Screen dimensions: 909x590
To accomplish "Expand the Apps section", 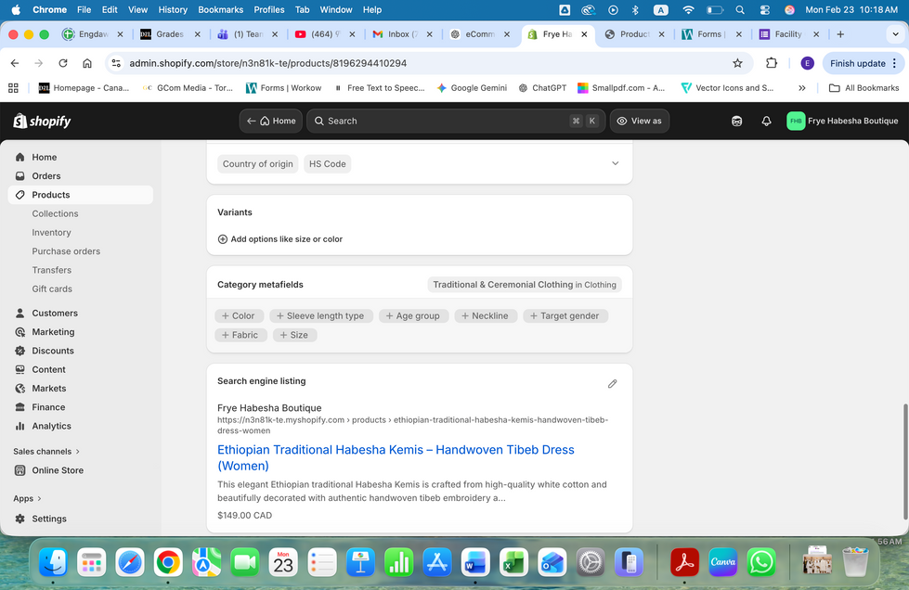I will 27,498.
